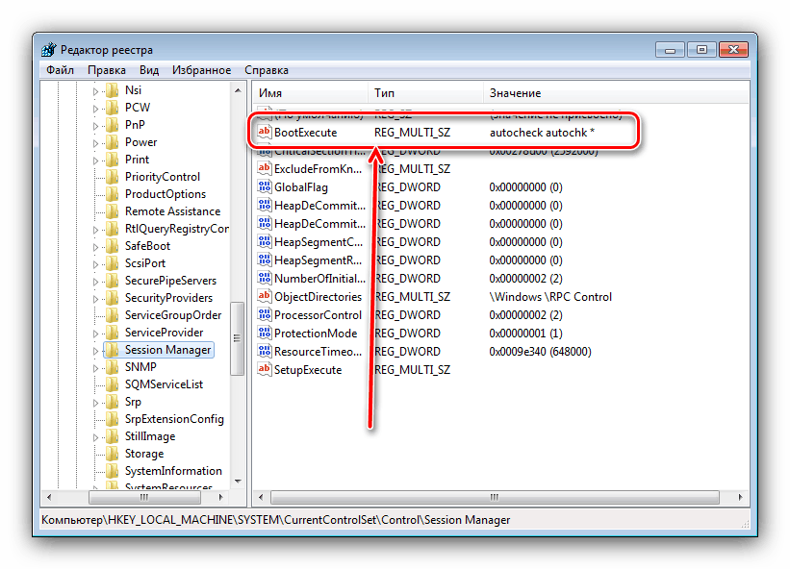Open the Справка menu
Image resolution: width=790 pixels, height=569 pixels.
point(267,70)
